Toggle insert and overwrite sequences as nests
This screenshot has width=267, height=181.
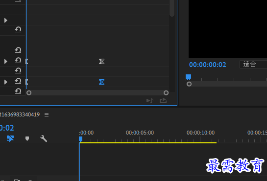coord(10,138)
